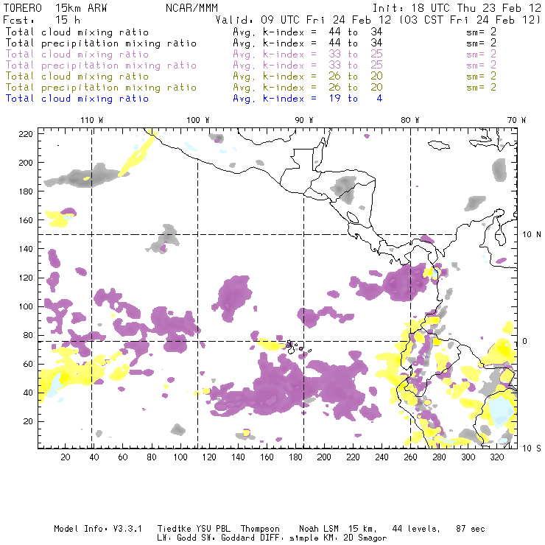Select the horizontal axis tick label '300'

coord(468,457)
